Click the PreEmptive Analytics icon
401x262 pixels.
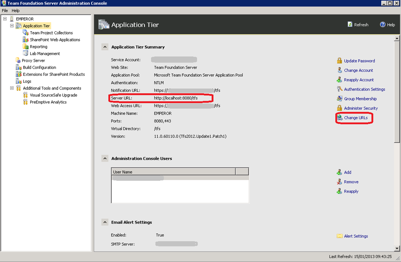pos(25,102)
